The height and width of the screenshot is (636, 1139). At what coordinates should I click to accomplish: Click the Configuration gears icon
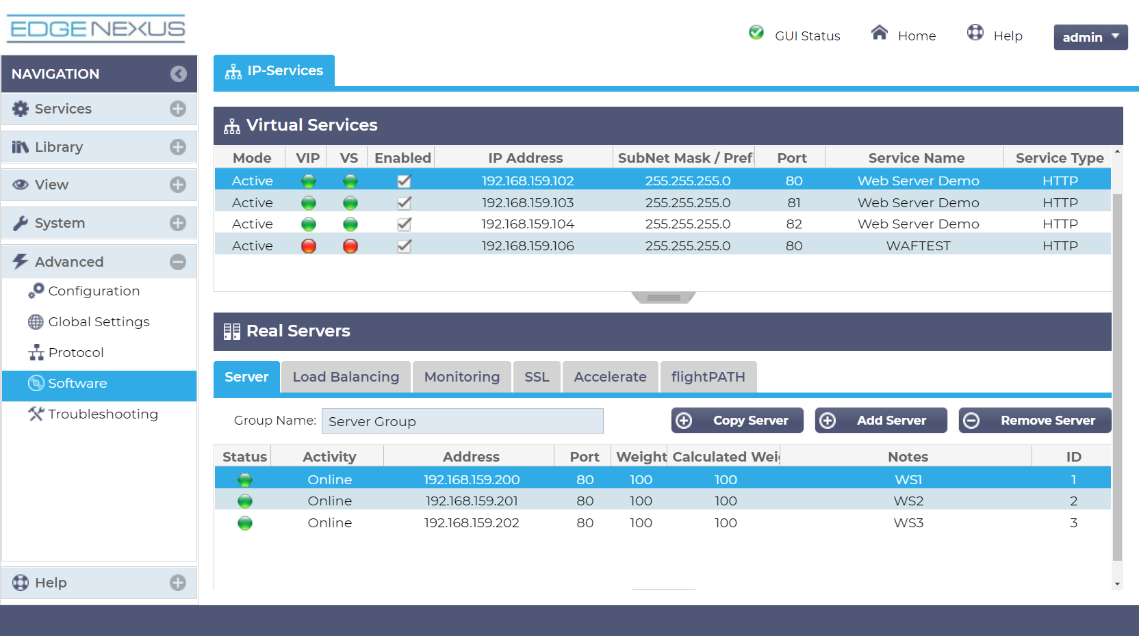pos(36,291)
